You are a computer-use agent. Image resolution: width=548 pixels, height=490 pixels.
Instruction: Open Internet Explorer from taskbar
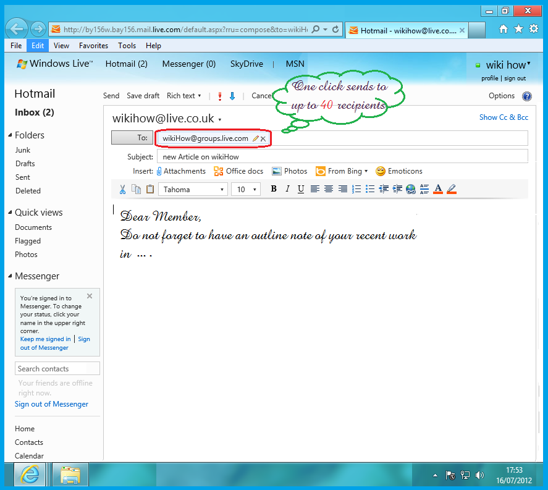click(x=30, y=475)
